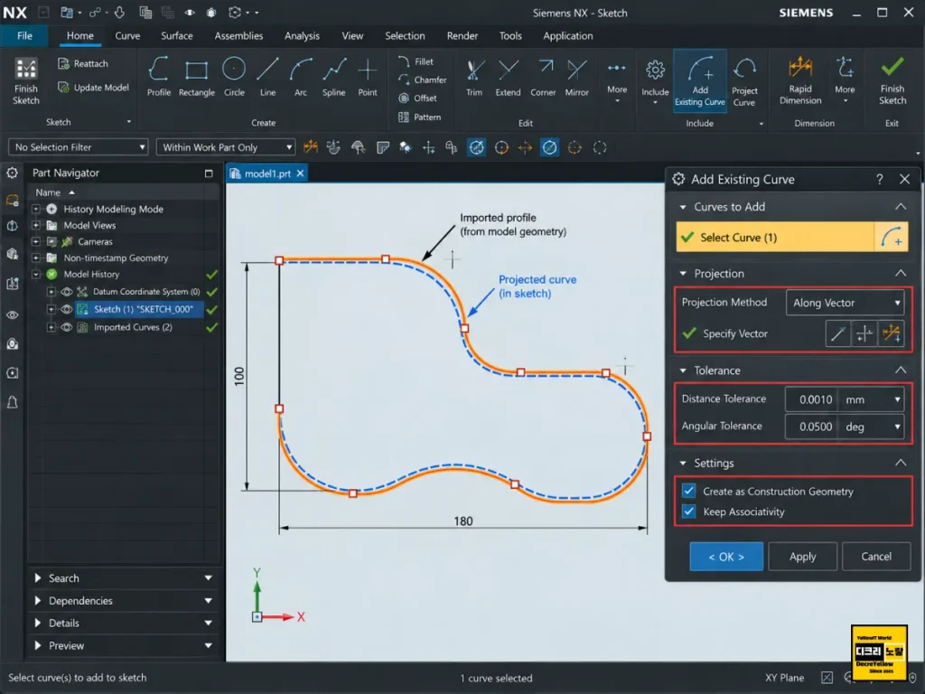
Task: Collapse the Curves to Add section
Action: [901, 207]
